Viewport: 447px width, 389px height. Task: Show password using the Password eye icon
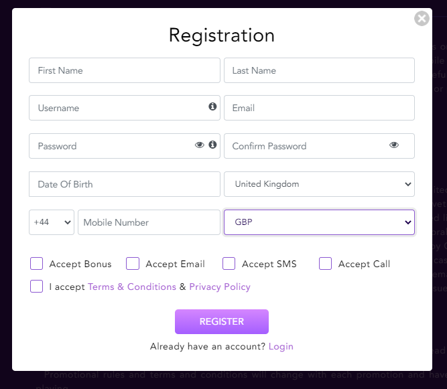200,145
